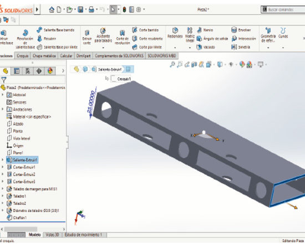Image resolution: width=305 pixels, height=249 pixels.
Task: Open the Estudio de movimiento 1 tab
Action: click(x=83, y=235)
